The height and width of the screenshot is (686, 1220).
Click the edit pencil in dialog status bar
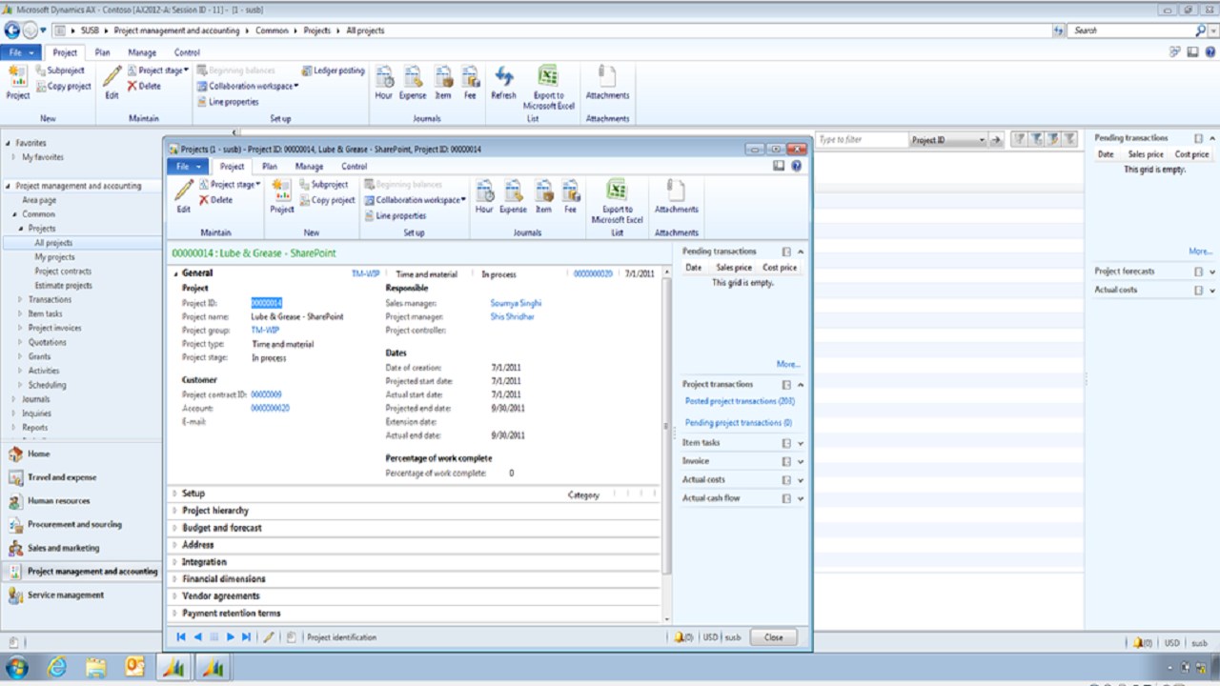[x=268, y=637]
